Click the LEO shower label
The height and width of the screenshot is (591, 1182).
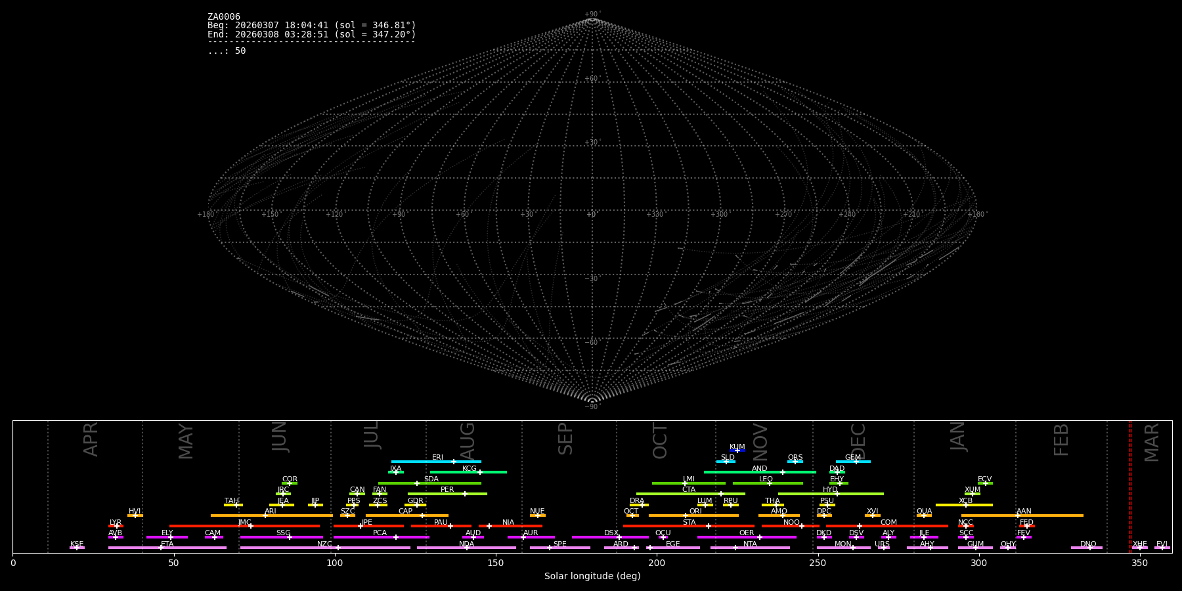(x=766, y=479)
